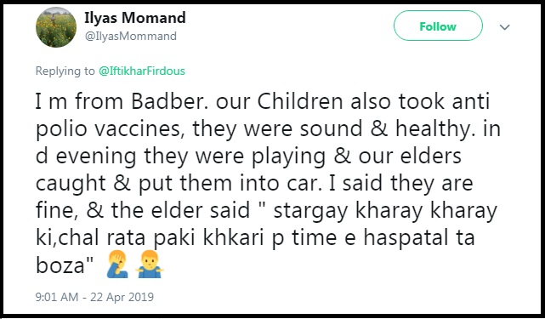Click the '22 Apr 2019' date text

[122, 297]
